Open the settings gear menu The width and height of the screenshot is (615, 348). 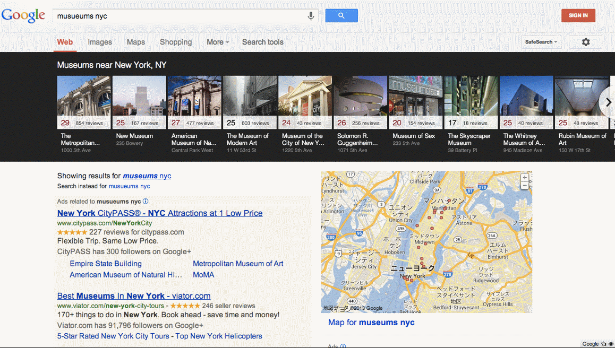click(x=585, y=42)
